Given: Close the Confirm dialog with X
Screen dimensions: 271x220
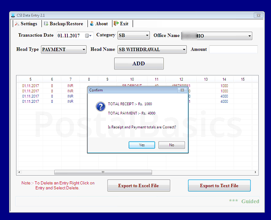Looking at the screenshot, I should (x=183, y=90).
